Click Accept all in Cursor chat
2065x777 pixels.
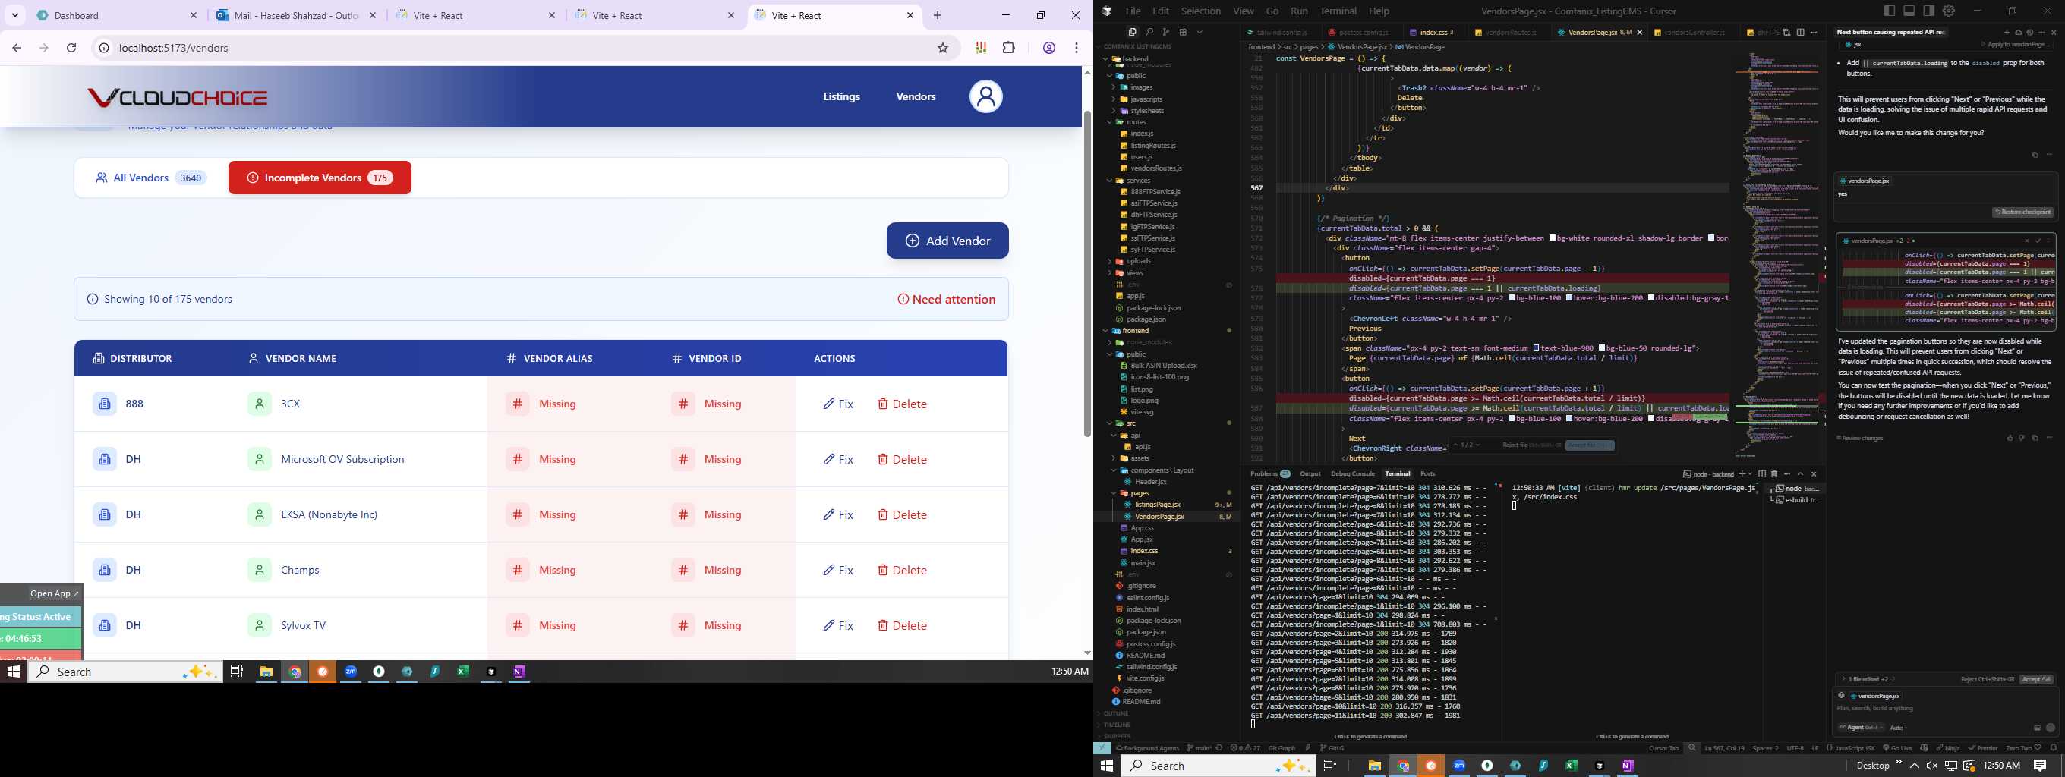coord(2036,679)
